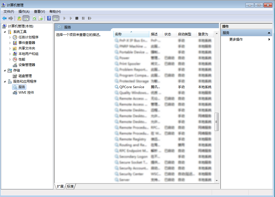This screenshot has height=197, width=275.
Task: Click the second Start service play icon
Action: point(71,18)
